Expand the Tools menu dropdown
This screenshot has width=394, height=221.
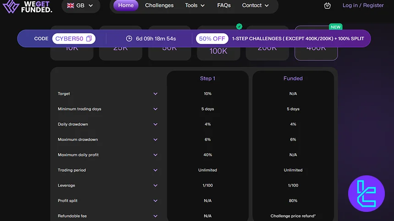(195, 5)
